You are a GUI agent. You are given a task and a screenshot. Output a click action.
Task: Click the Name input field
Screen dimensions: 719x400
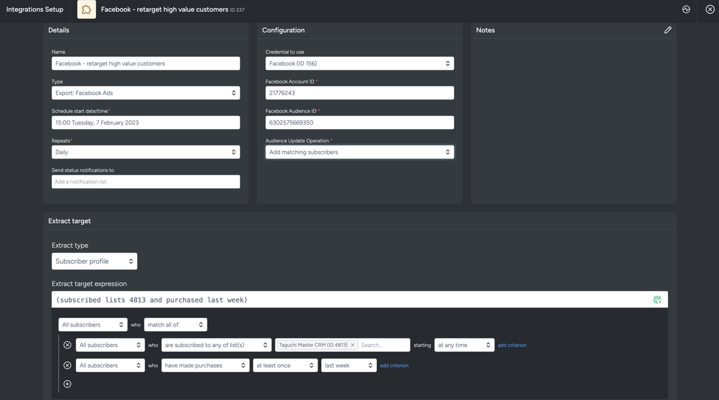[x=146, y=63]
